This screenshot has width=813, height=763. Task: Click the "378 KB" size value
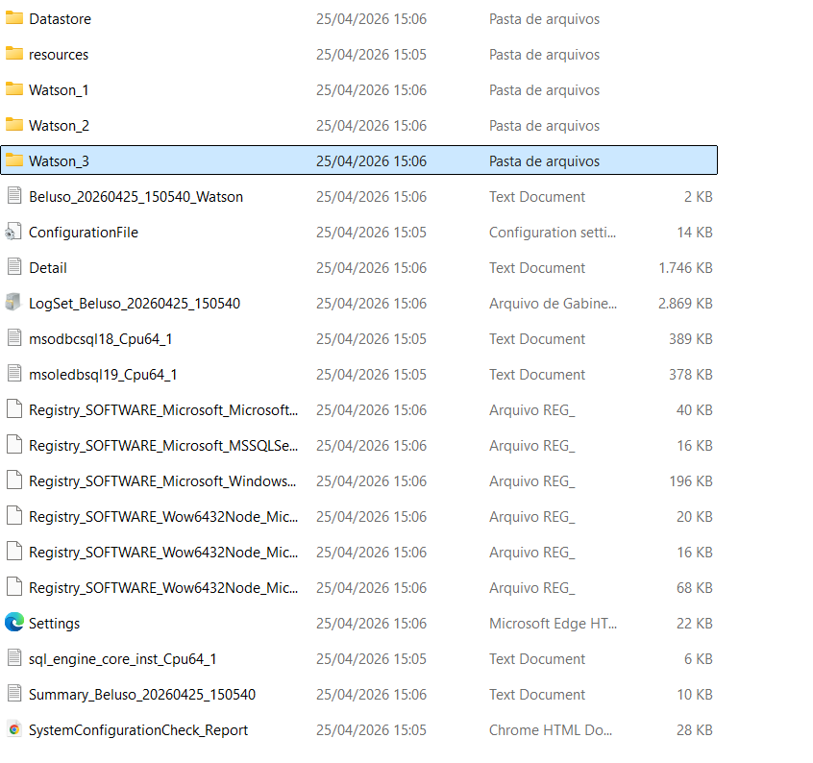click(x=691, y=375)
